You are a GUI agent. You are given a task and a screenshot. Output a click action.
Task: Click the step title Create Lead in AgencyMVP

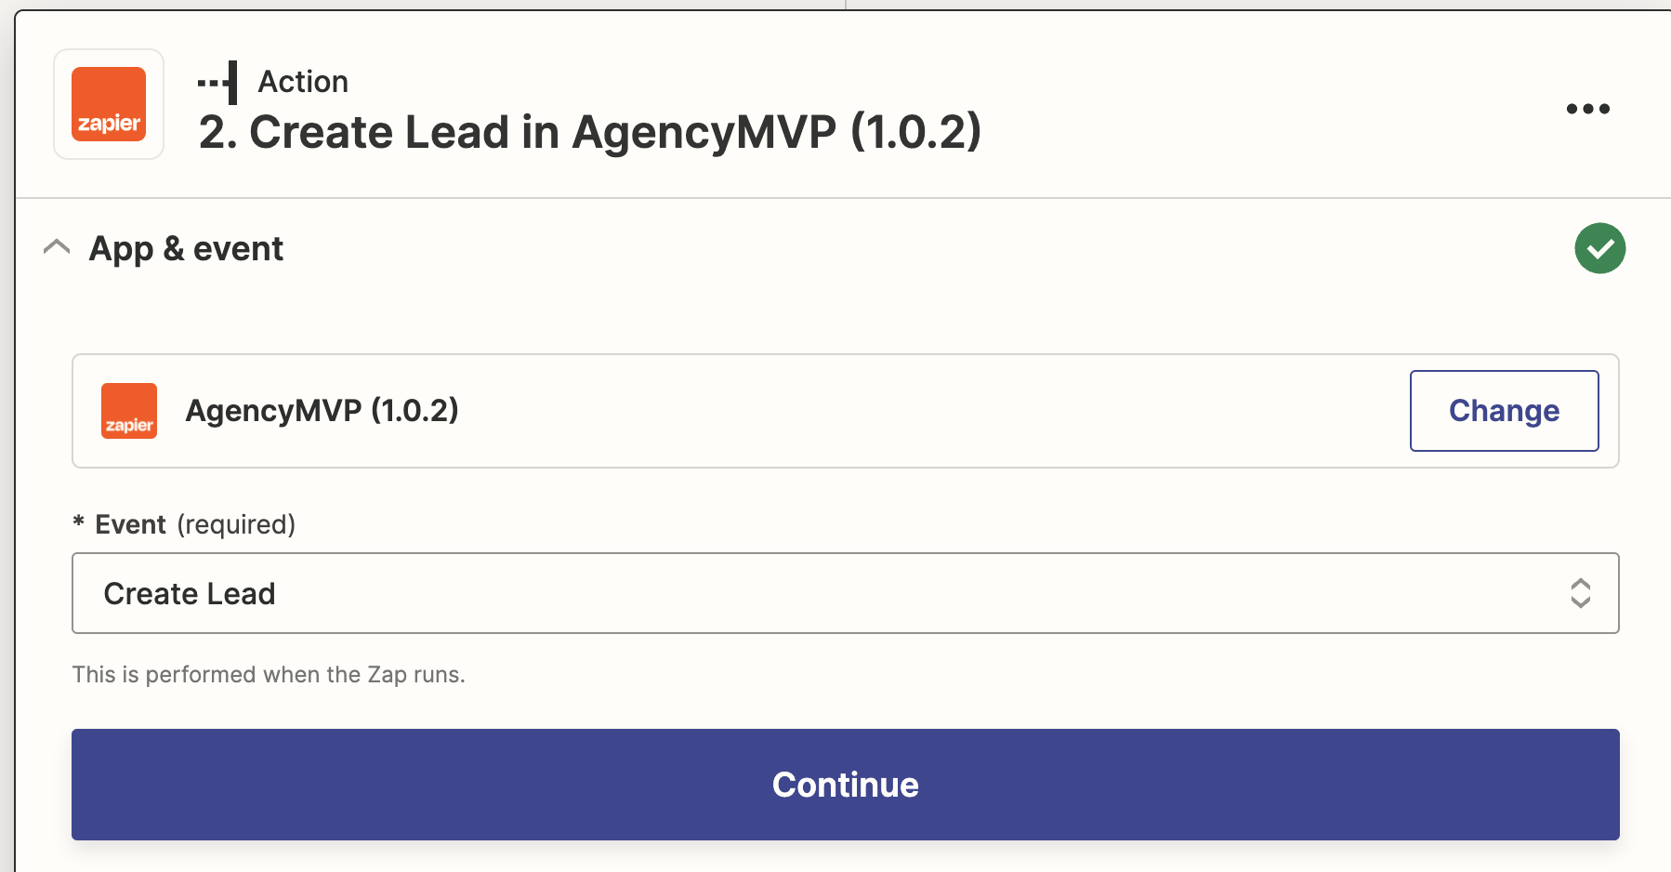[x=589, y=132]
